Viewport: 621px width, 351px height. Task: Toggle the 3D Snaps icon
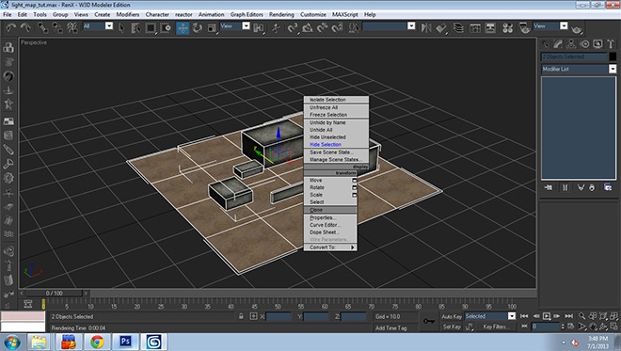point(293,27)
